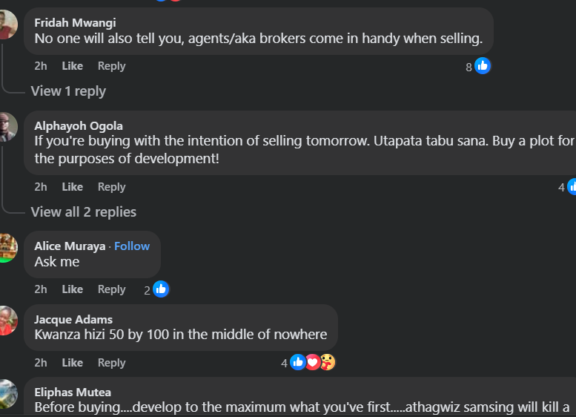576x417 pixels.
Task: Open Alphayoh Ogola's profile name link
Action: (x=79, y=125)
